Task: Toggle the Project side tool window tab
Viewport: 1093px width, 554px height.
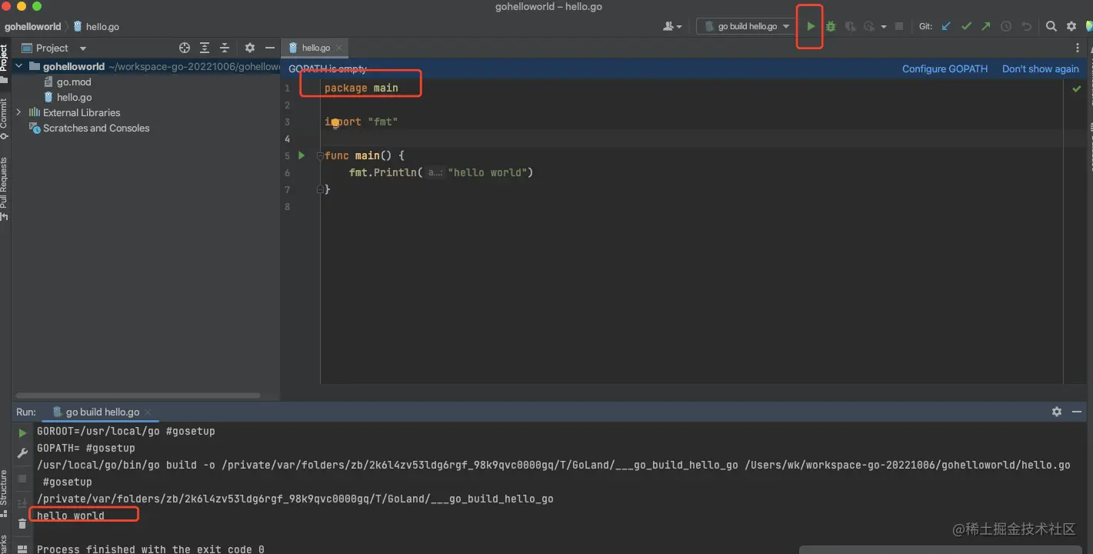Action: pyautogui.click(x=4, y=62)
